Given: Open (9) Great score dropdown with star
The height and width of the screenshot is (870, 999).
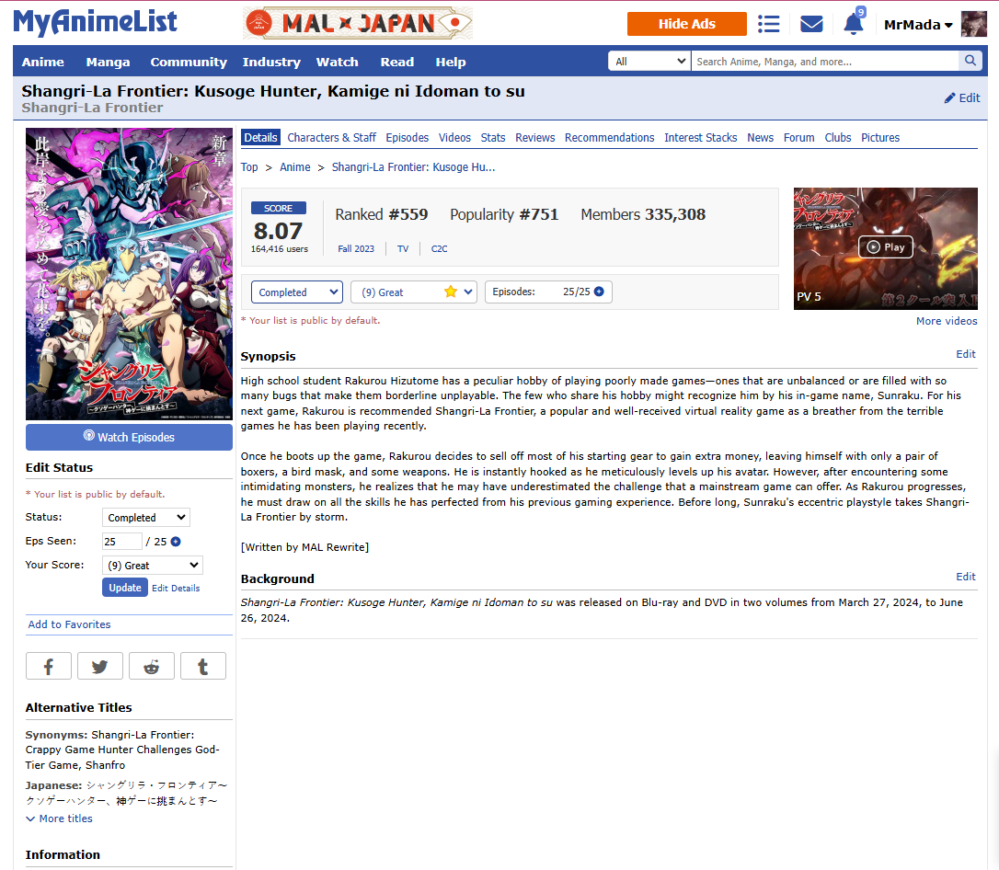Looking at the screenshot, I should 414,292.
